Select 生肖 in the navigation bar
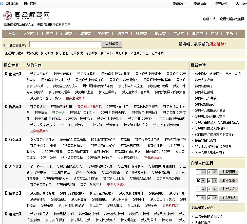Viewport: 247px width, 224px height. [x=229, y=33]
